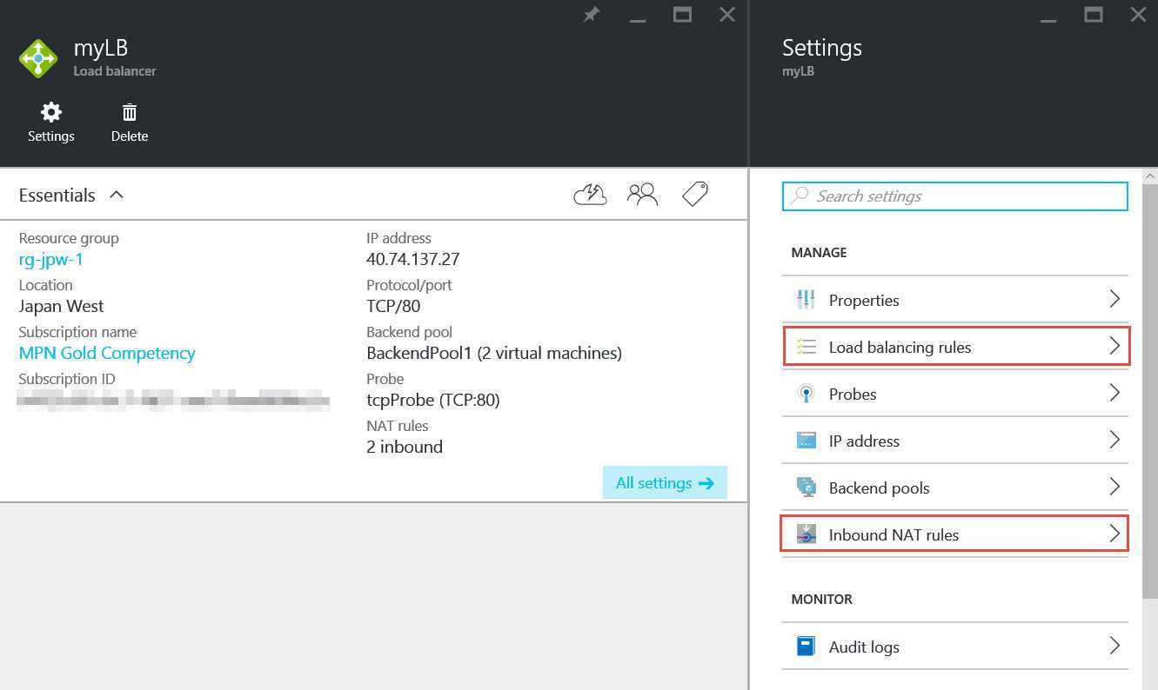Close the Settings blade
Image resolution: width=1158 pixels, height=690 pixels.
[1138, 15]
